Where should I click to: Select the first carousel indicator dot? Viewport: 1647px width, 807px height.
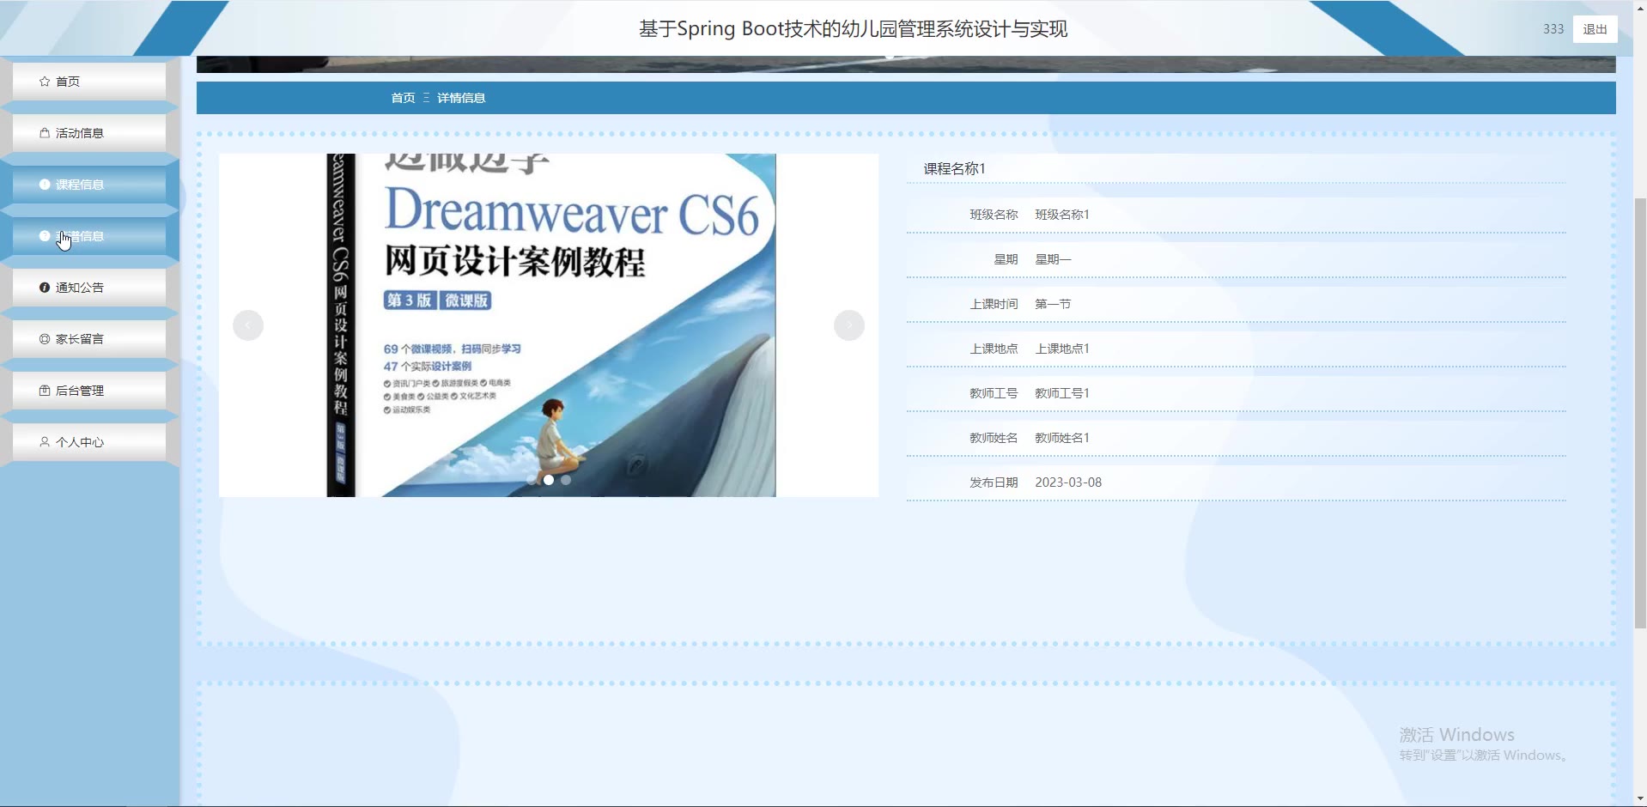tap(532, 480)
